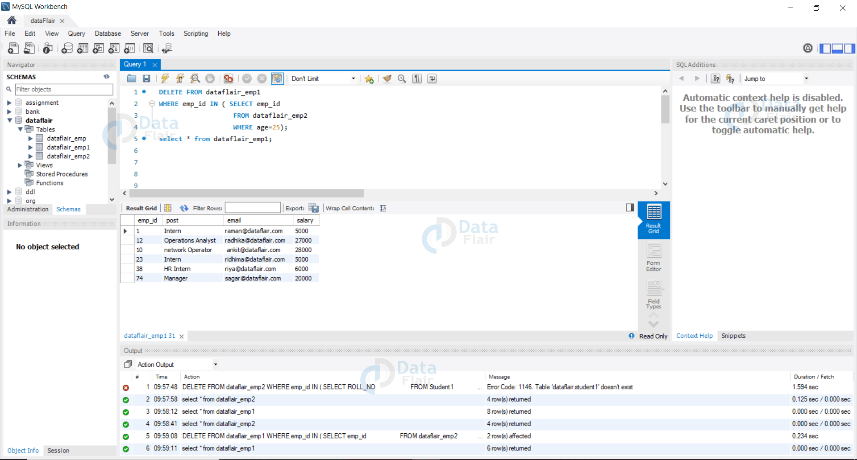
Task: Collapse the Tables node
Action: click(x=20, y=129)
